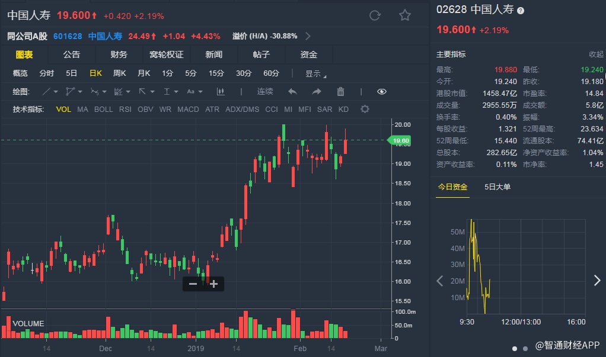Enable the SAR indicator
Screen dimensions: 606x357
(x=325, y=109)
